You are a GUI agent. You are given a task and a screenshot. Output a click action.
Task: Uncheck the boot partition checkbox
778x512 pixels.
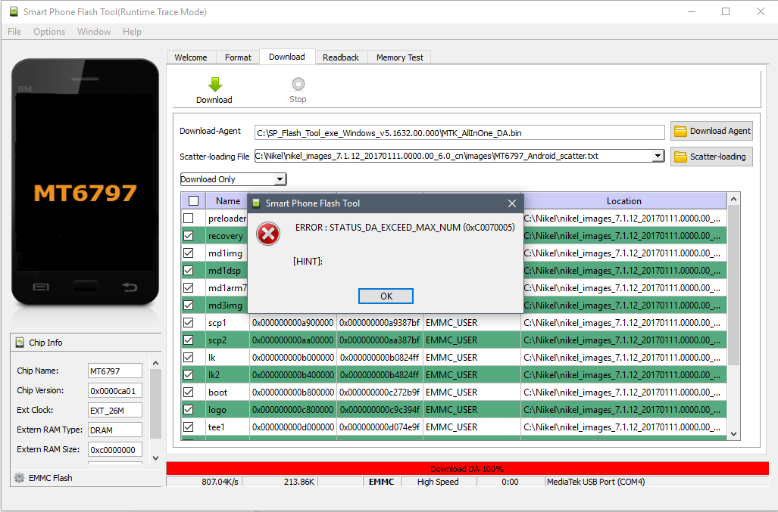click(189, 392)
